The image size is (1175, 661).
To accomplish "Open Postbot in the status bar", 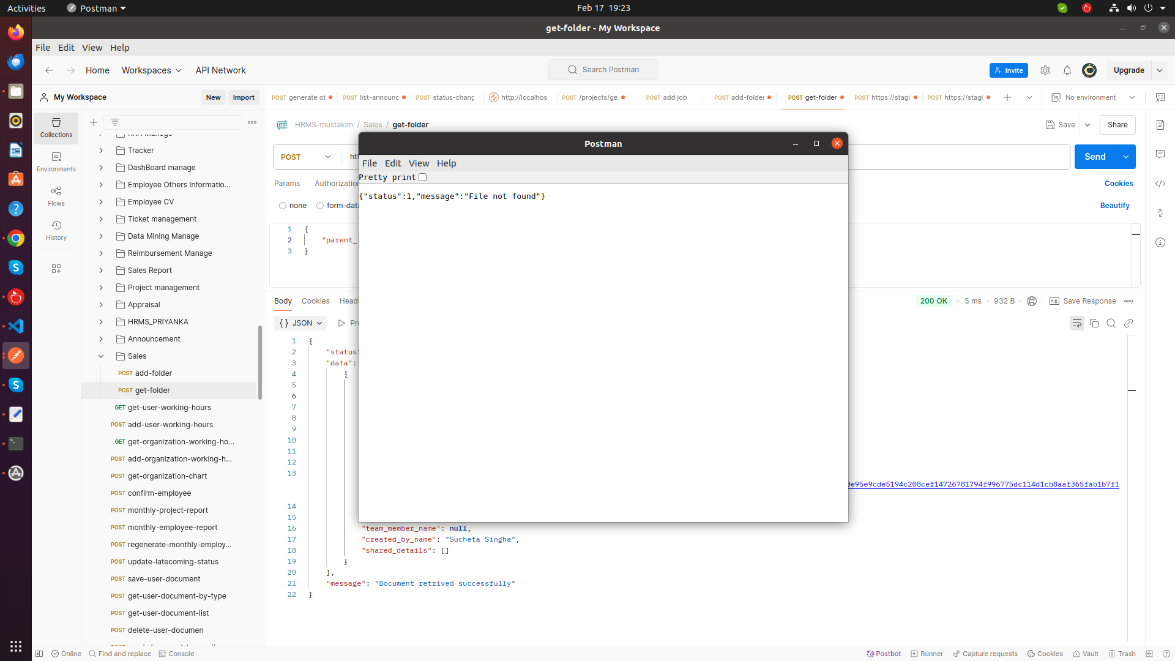I will coord(884,654).
